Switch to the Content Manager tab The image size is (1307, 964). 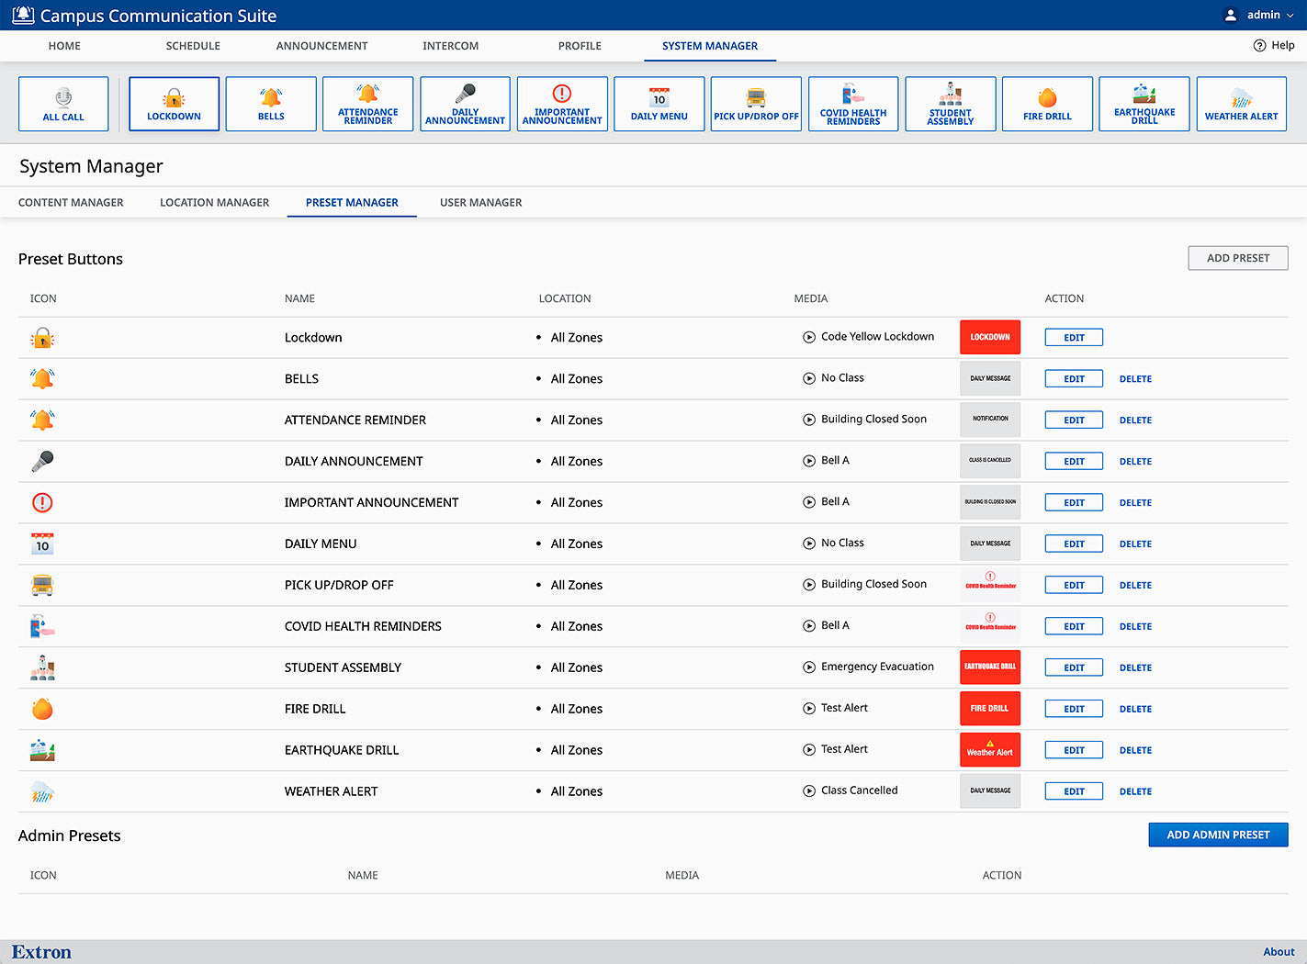coord(71,202)
